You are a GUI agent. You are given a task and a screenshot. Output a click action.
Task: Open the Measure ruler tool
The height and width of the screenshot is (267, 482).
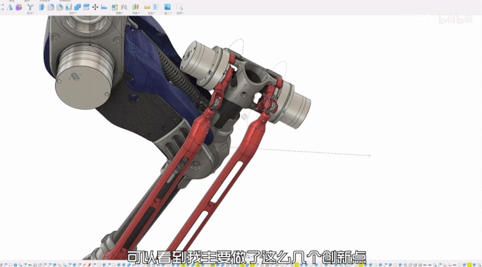click(147, 7)
